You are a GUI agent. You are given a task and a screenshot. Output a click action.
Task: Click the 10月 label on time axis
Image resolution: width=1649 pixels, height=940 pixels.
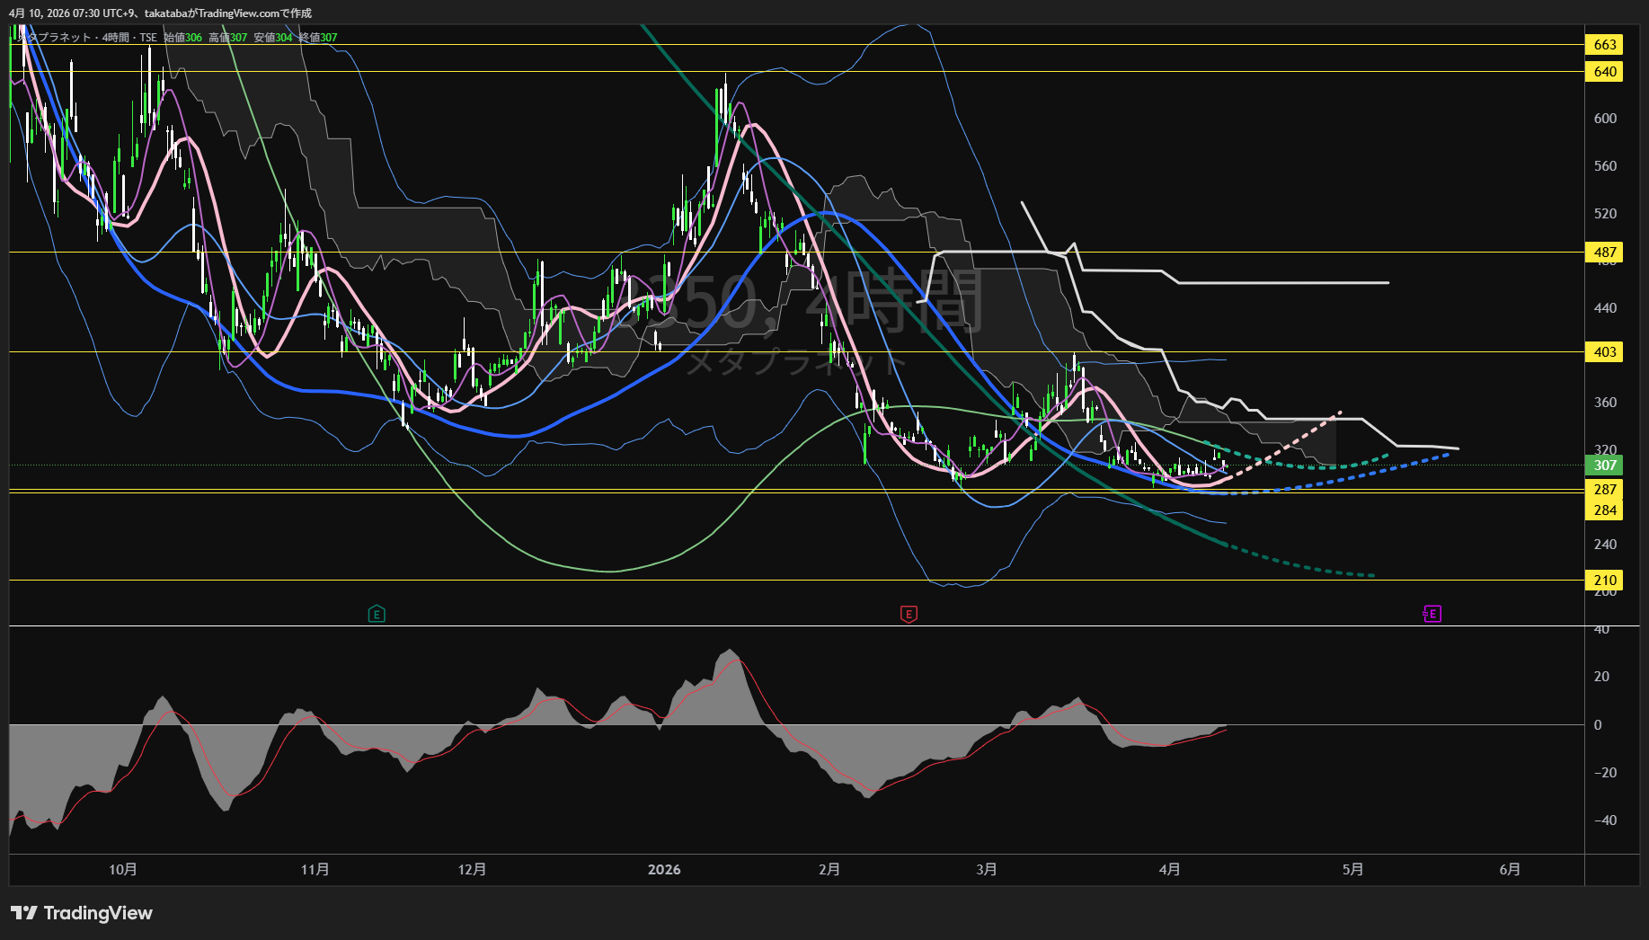point(123,870)
